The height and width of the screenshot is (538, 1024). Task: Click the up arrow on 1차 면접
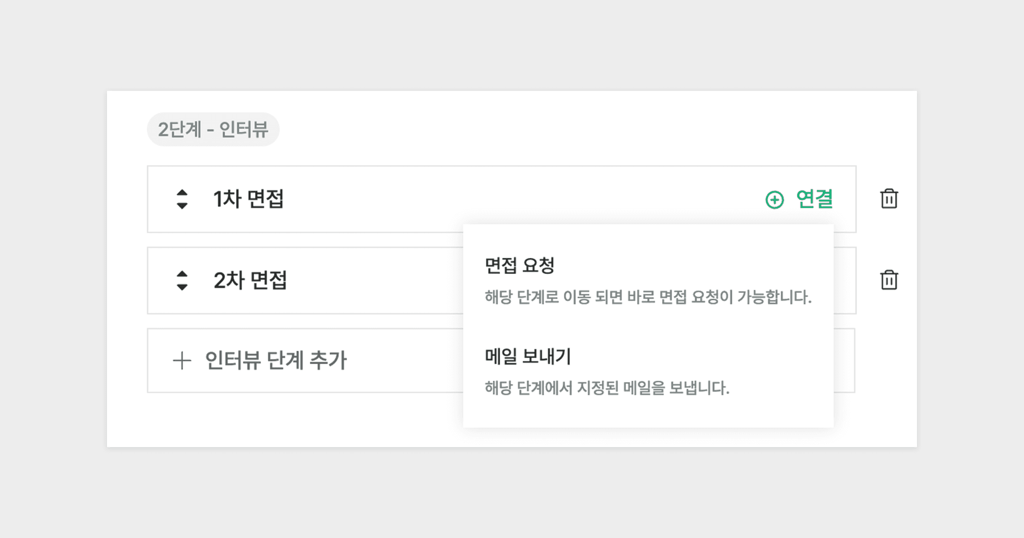pos(182,193)
